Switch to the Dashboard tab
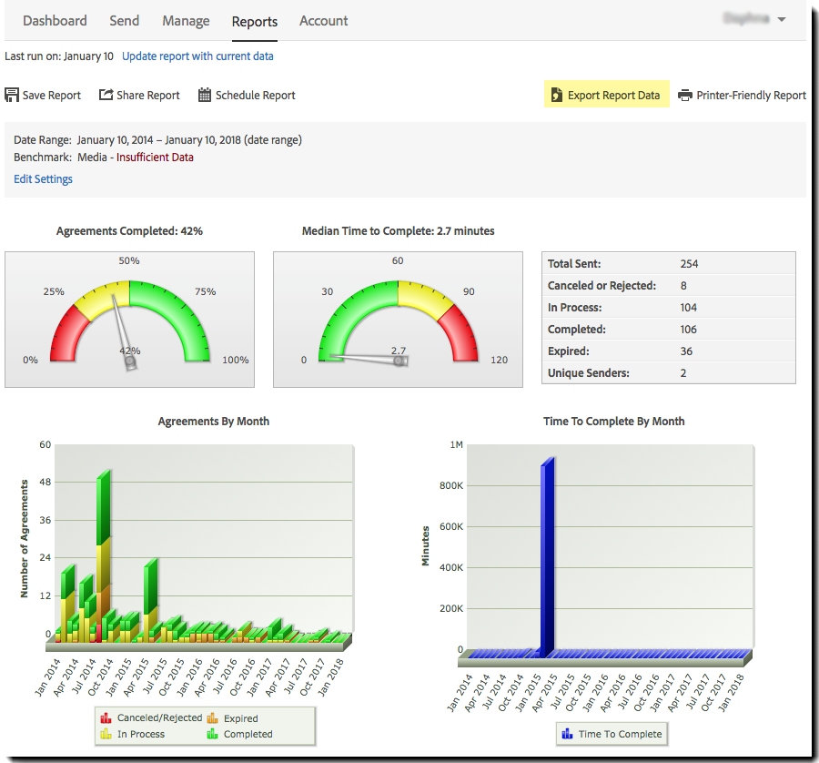 55,20
